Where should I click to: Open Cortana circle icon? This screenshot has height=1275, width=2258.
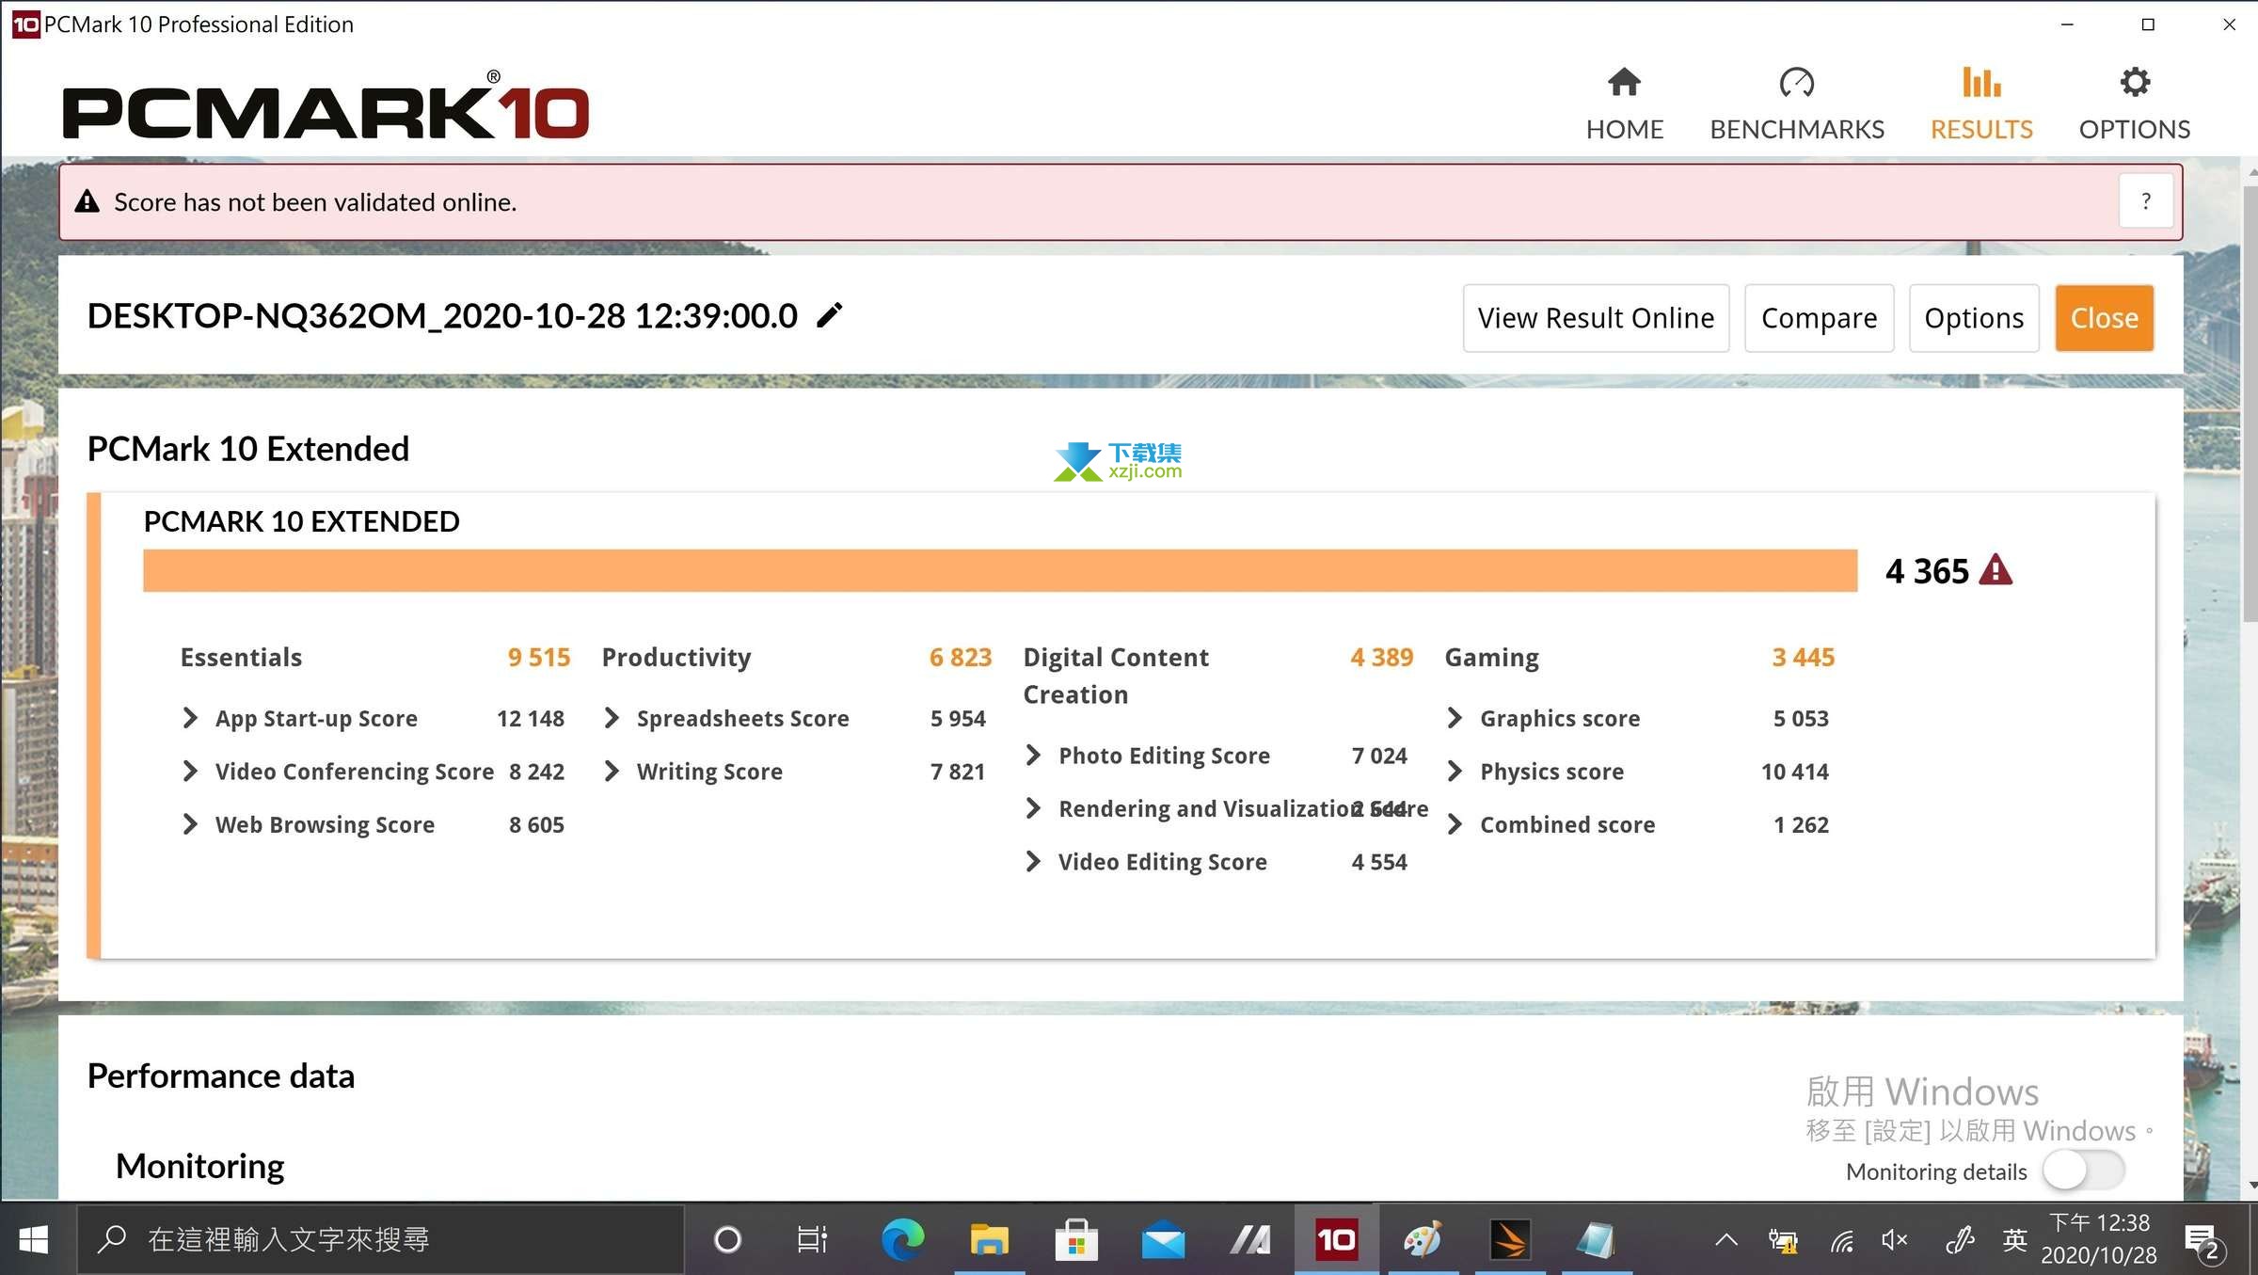727,1239
